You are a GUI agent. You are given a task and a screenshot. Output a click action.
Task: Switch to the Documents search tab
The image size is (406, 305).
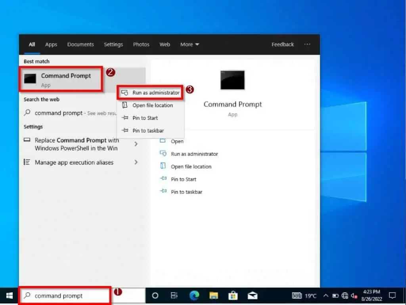[x=80, y=44]
